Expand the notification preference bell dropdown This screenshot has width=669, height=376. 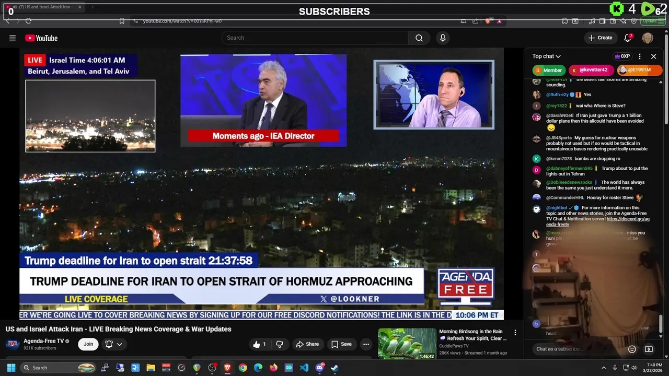[113, 344]
